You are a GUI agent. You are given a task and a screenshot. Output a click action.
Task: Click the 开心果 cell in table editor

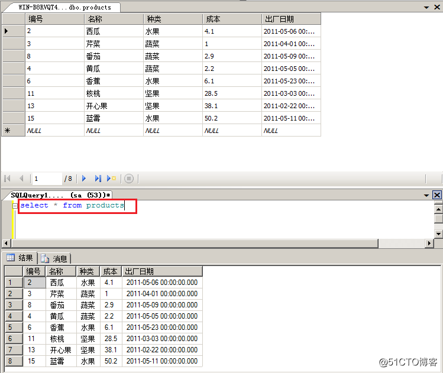point(114,106)
